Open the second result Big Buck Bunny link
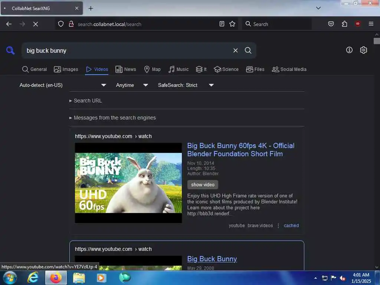Image resolution: width=380 pixels, height=285 pixels. 212,259
